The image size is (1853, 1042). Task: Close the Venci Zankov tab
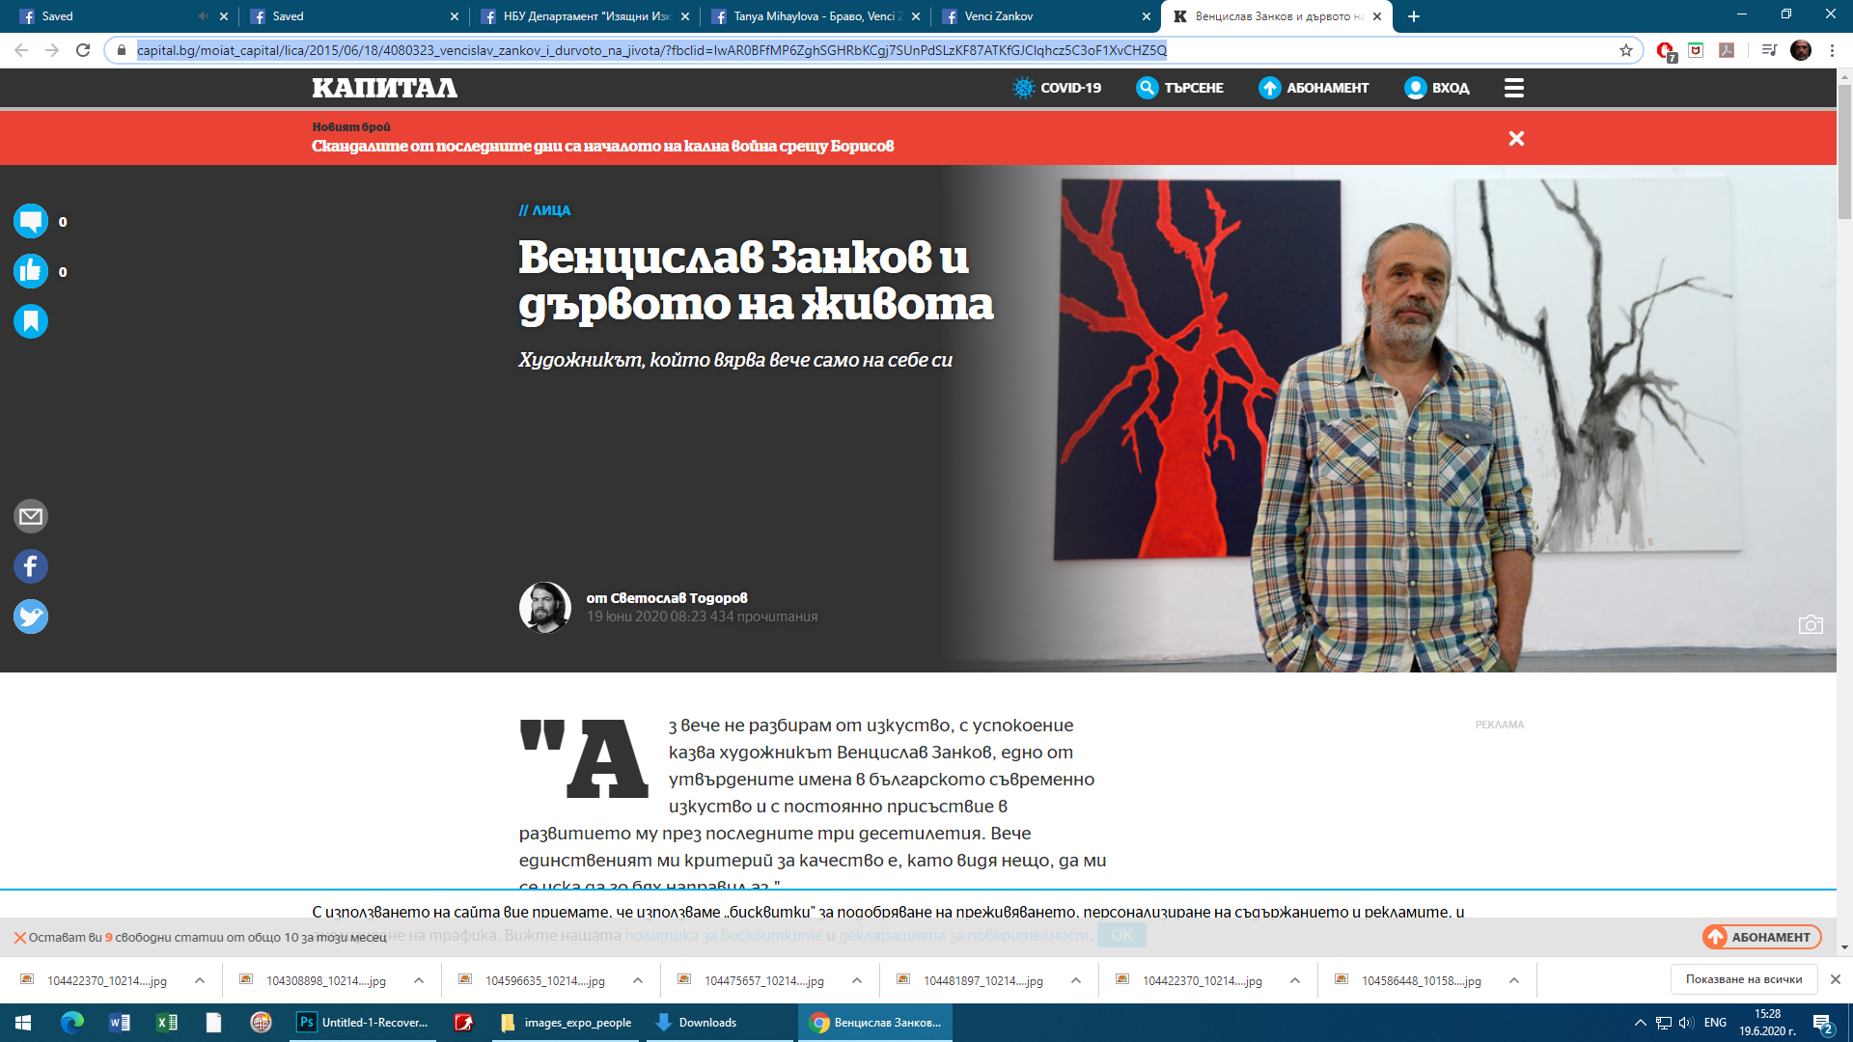coord(1147,16)
